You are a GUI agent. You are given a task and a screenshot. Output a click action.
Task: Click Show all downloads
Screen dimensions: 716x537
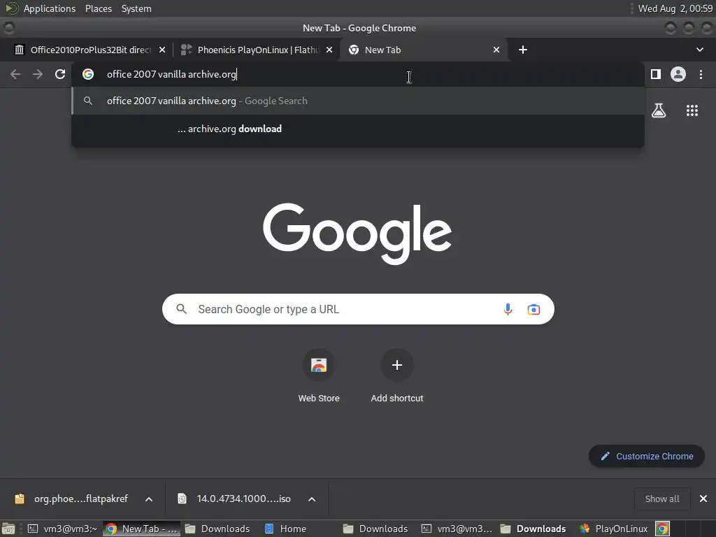(662, 499)
